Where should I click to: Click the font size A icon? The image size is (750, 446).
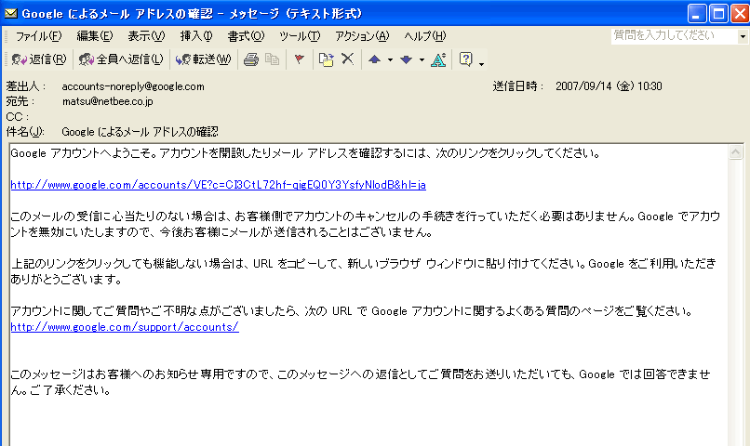point(438,59)
